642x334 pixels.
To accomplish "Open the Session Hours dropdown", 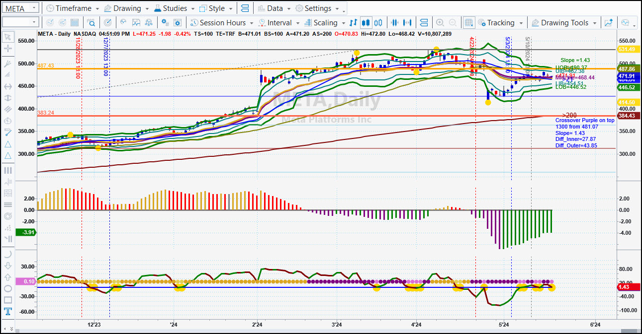I will [x=222, y=22].
